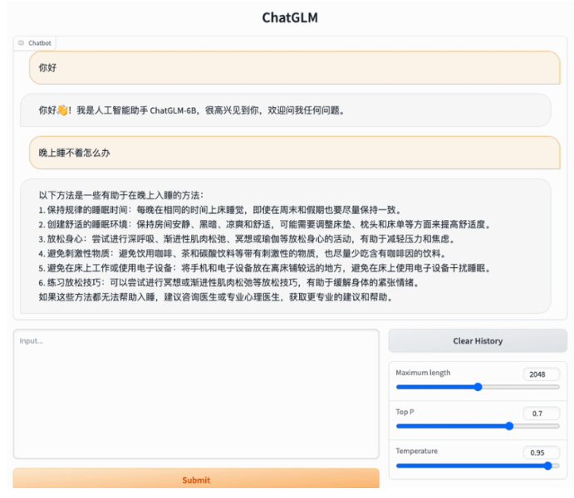Click list item 3 about 放松身心
574x498 pixels.
pos(247,239)
